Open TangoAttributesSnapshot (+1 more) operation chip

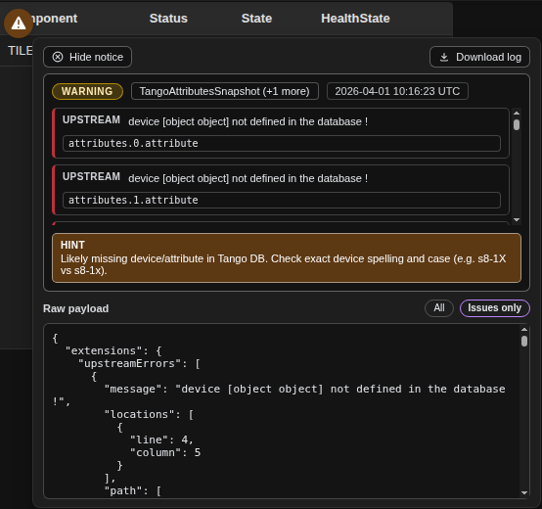tap(225, 91)
